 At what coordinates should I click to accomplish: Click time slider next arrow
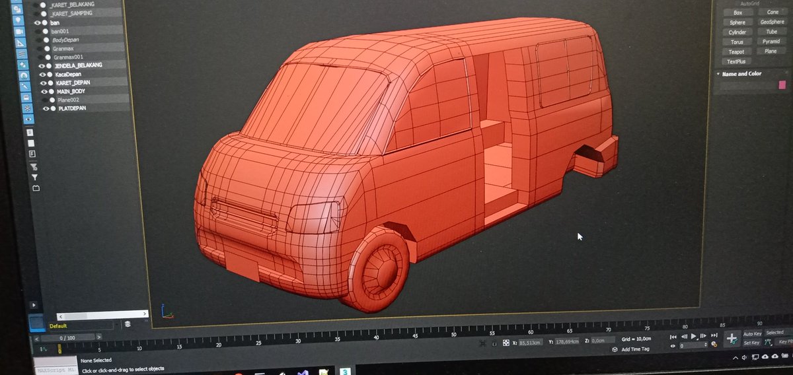coord(98,337)
